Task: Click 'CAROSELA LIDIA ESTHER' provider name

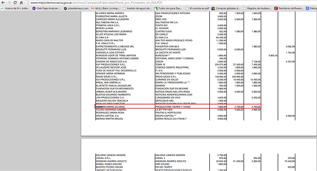Action: tap(110, 53)
